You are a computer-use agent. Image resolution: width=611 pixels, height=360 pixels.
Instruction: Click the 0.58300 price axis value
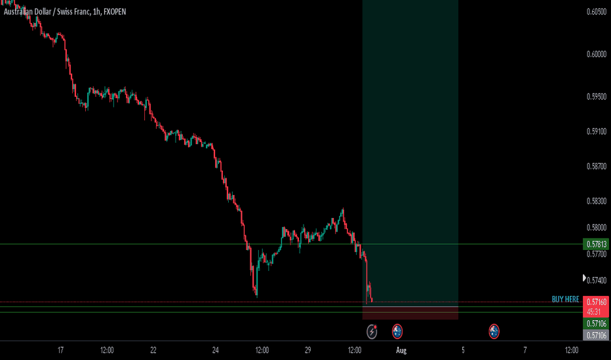click(597, 201)
